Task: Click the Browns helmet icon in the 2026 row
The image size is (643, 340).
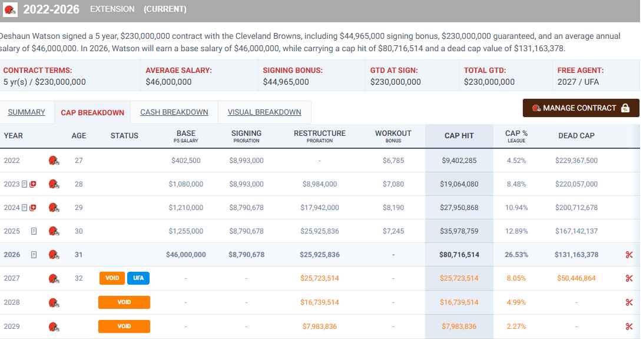Action: [x=54, y=255]
